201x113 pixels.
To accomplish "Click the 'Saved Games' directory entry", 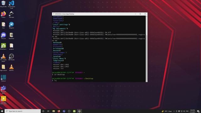I will click(59, 52).
